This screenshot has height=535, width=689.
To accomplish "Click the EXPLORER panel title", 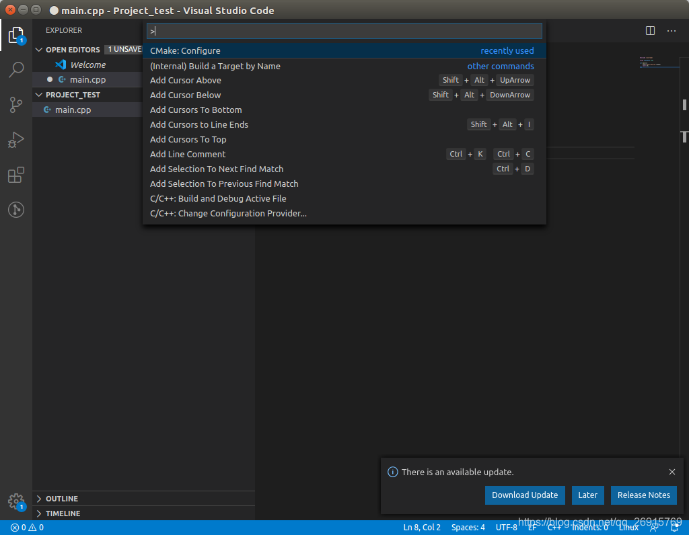I will click(64, 30).
